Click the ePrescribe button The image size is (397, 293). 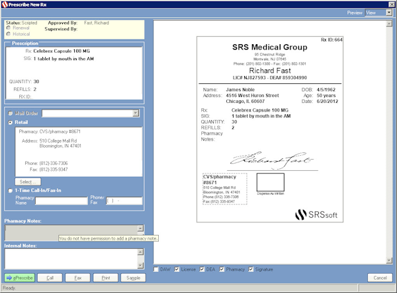click(19, 278)
